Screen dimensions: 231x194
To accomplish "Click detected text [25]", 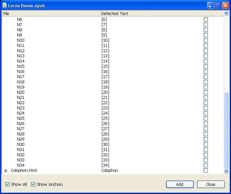I will [105, 118].
